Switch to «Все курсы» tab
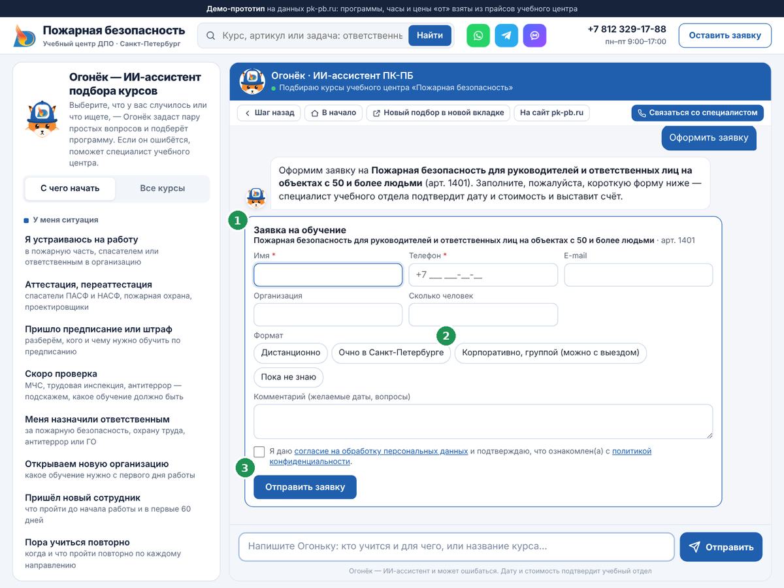Viewport: 784px width, 588px height. tap(163, 188)
